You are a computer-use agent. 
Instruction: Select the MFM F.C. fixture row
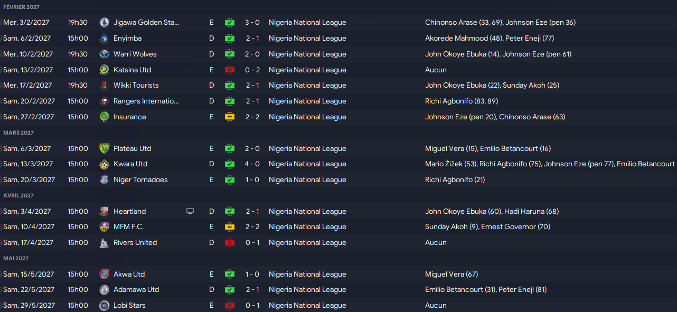[x=338, y=226]
